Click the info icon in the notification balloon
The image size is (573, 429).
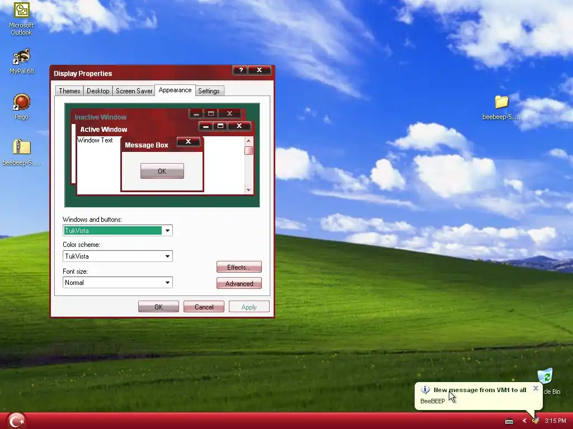pyautogui.click(x=425, y=389)
